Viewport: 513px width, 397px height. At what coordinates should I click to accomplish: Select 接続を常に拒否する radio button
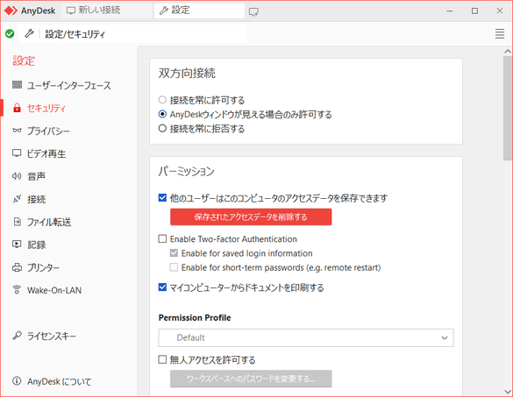coord(162,128)
